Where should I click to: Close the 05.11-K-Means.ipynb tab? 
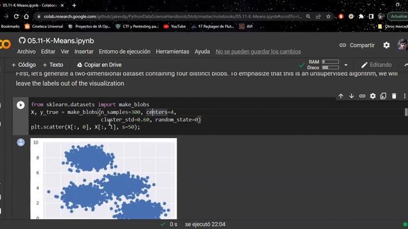tap(62, 5)
